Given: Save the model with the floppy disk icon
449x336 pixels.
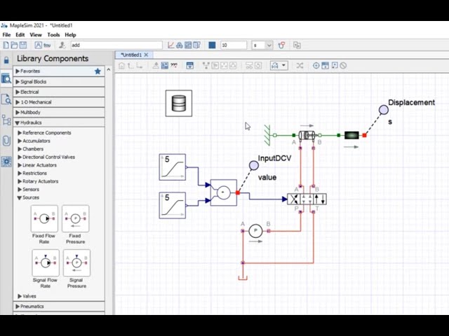Looking at the screenshot, I should coord(23,45).
